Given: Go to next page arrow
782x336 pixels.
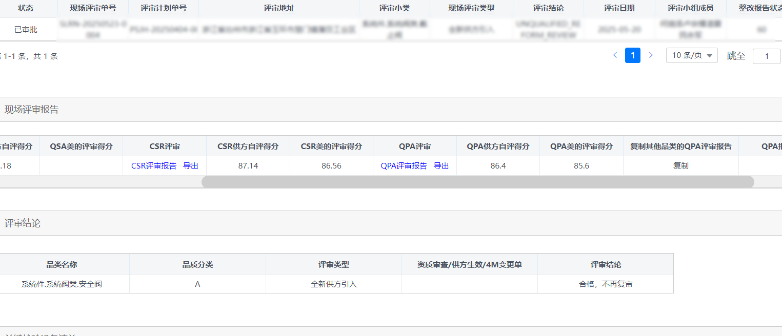Looking at the screenshot, I should pyautogui.click(x=651, y=55).
